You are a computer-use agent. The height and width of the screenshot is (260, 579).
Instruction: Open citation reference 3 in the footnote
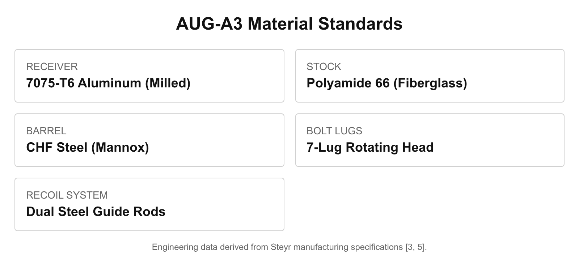tap(410, 247)
